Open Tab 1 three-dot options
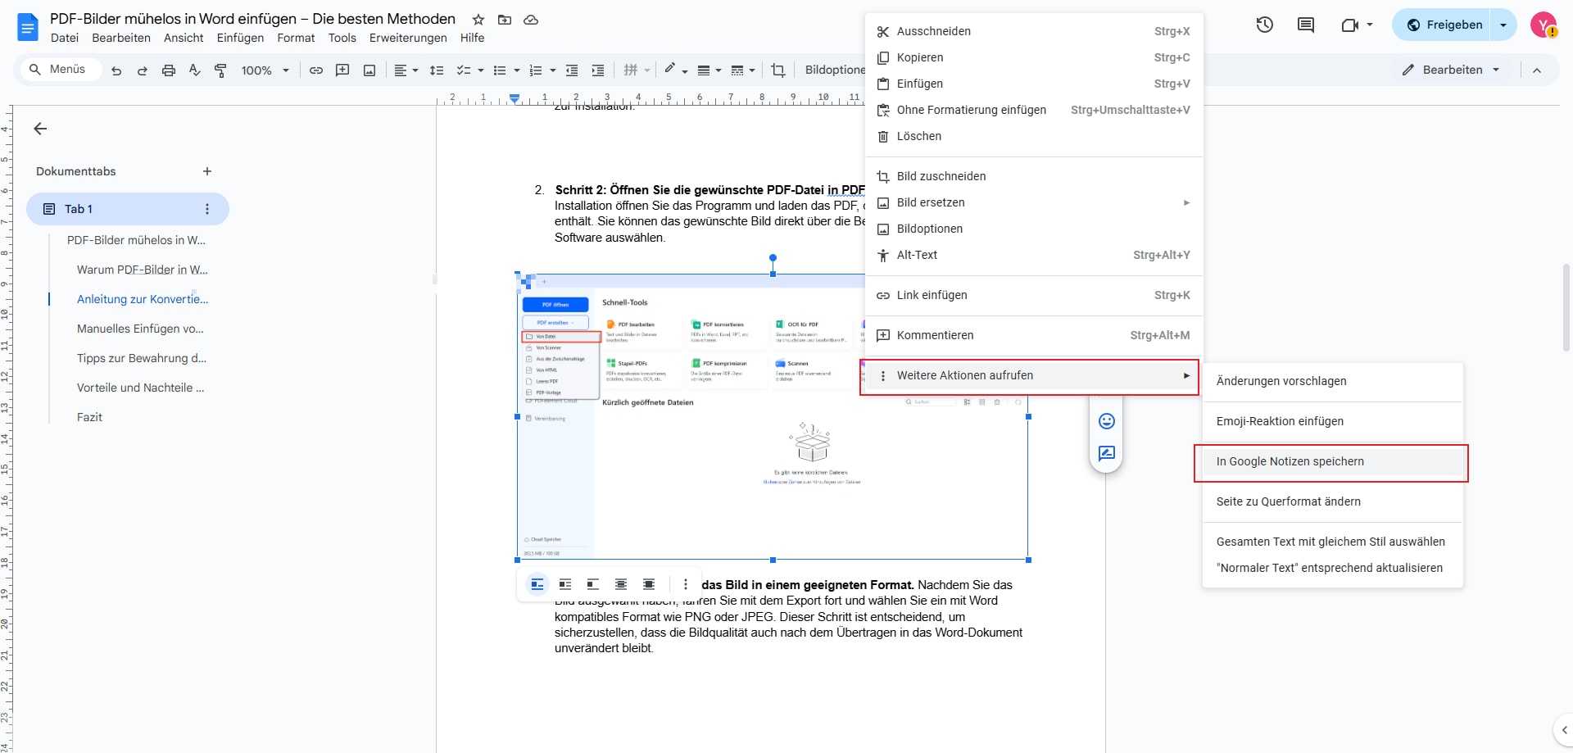This screenshot has height=753, width=1573. [x=207, y=209]
